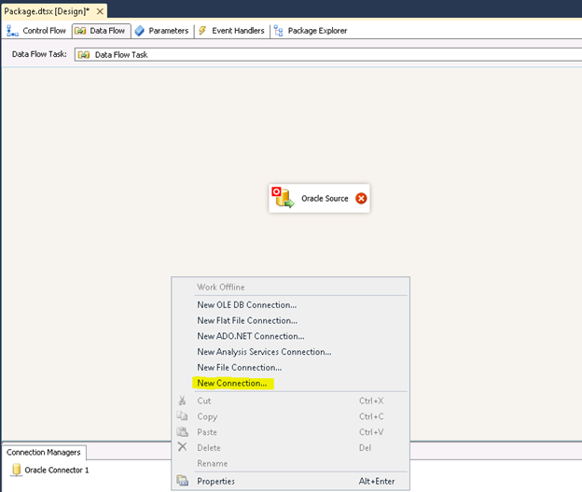Switch to Event Handlers tab
This screenshot has width=582, height=492.
coord(231,31)
